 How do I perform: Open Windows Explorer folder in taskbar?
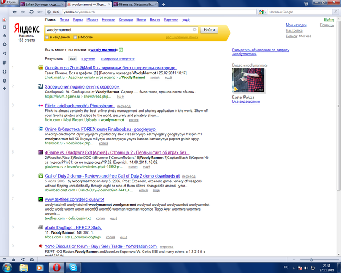[23, 268]
